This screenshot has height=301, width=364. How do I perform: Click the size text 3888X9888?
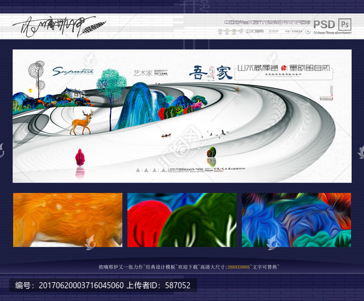238,267
